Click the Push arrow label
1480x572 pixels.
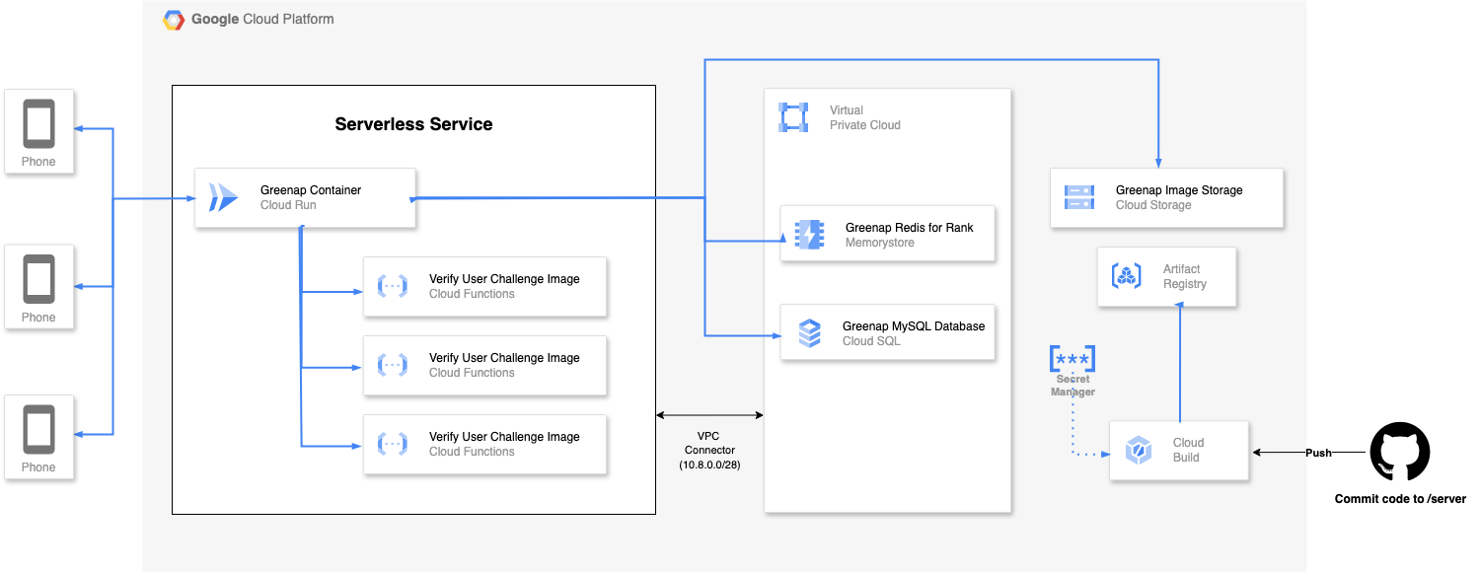coord(1318,453)
